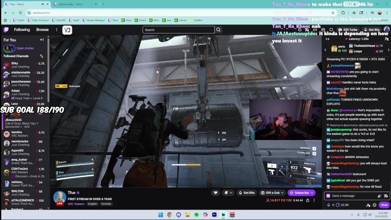Click Get Bits below the video
This screenshot has height=220, width=391.
(x=247, y=193)
